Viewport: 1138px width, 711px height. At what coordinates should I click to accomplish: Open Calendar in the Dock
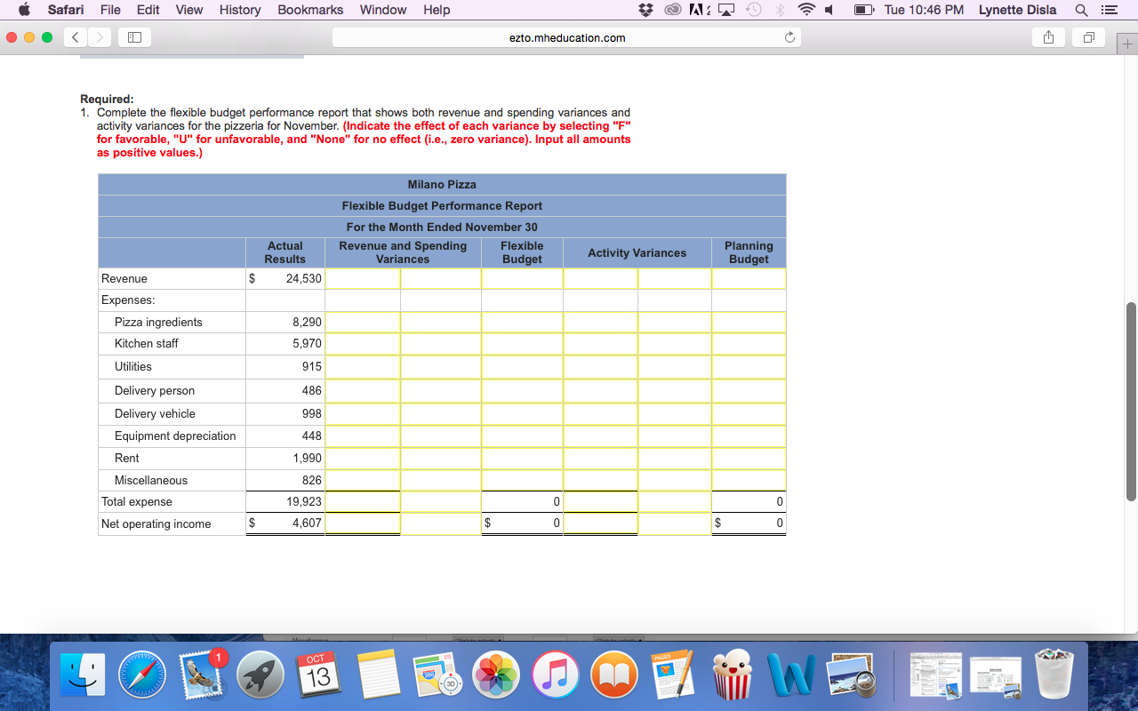[318, 675]
